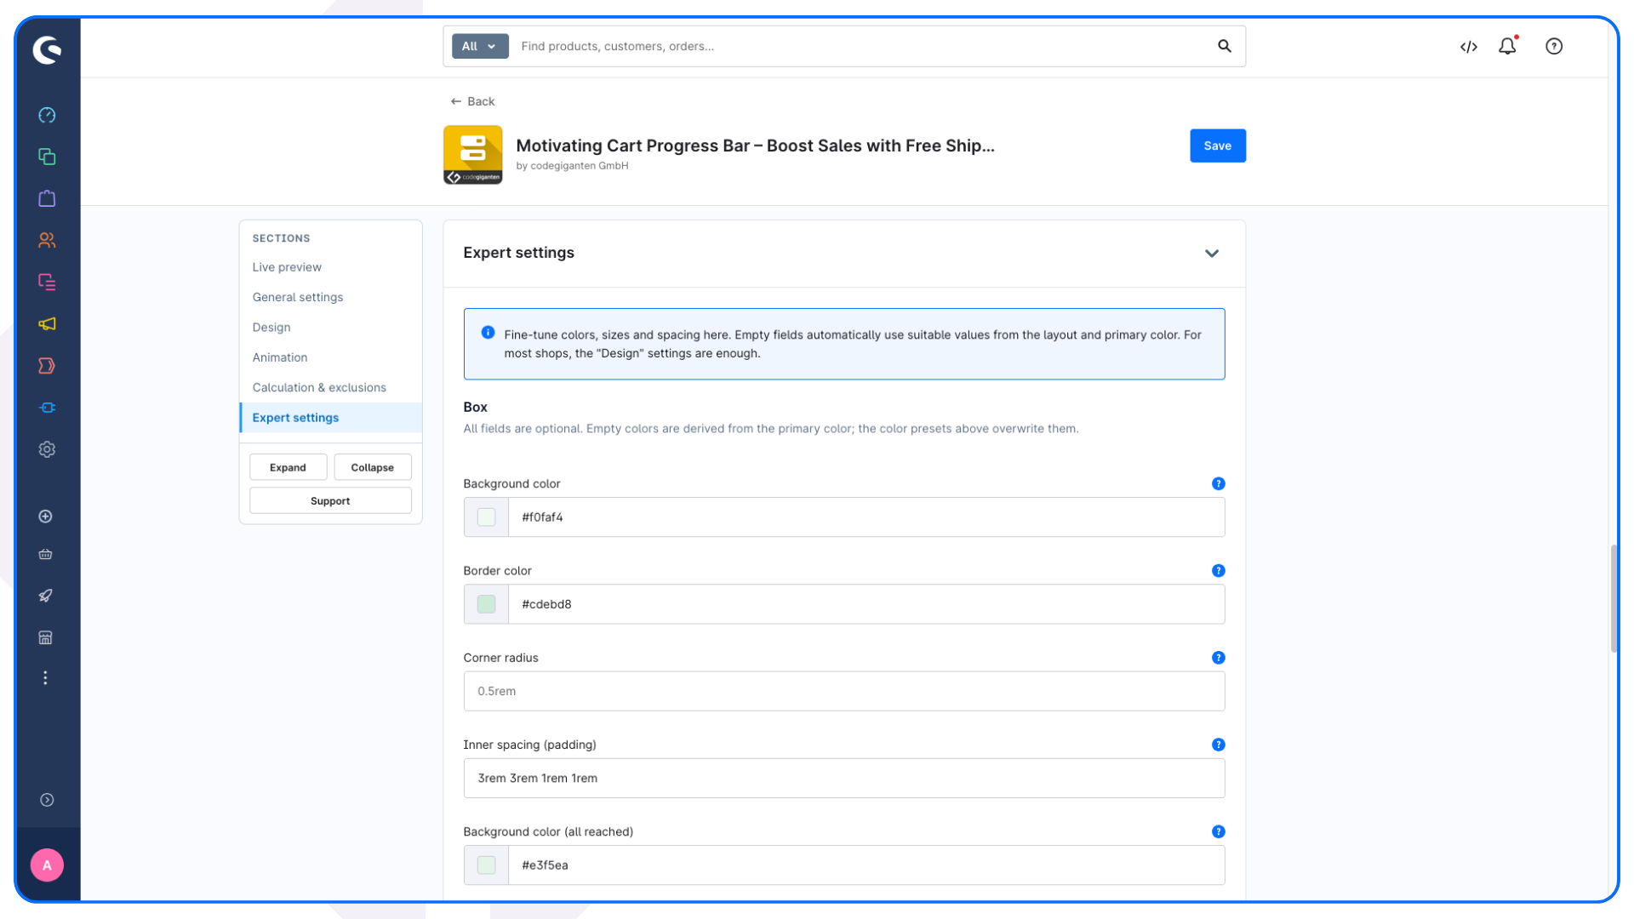
Task: Open the Customers icon in sidebar
Action: (x=47, y=241)
